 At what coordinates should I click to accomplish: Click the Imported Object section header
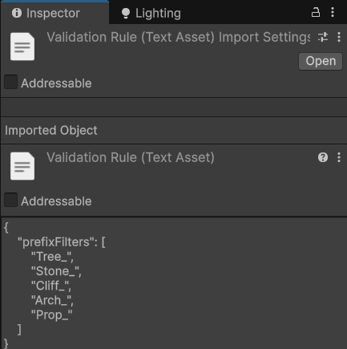[x=51, y=131]
